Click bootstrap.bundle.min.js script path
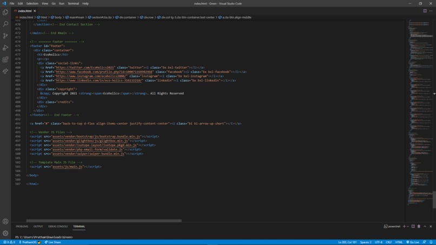This screenshot has height=245, width=436. (96, 136)
